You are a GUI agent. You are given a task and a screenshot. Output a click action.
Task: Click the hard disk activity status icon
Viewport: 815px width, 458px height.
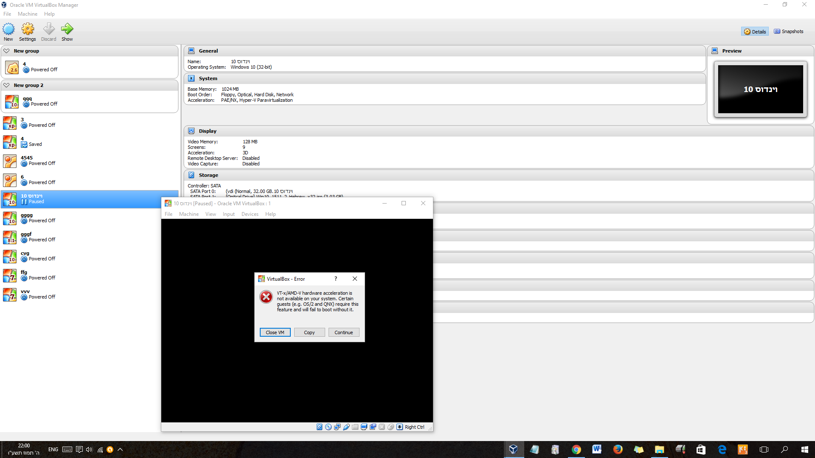click(320, 427)
